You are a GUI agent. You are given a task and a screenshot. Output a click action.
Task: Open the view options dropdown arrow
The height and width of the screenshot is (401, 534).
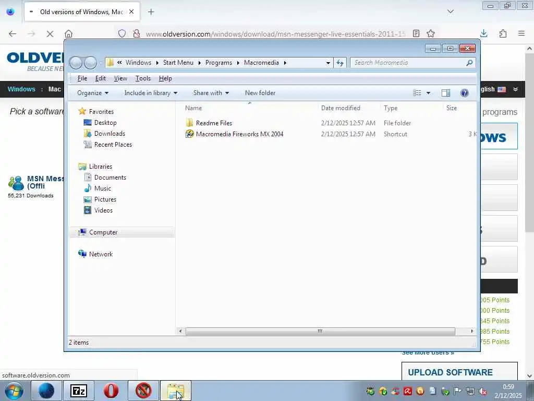pyautogui.click(x=428, y=93)
